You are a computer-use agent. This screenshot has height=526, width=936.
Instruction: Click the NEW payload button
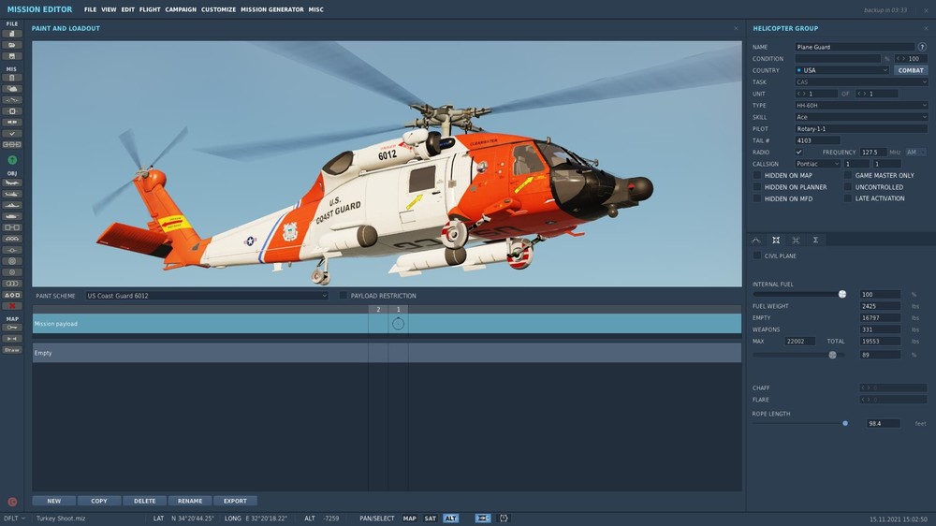(x=53, y=501)
